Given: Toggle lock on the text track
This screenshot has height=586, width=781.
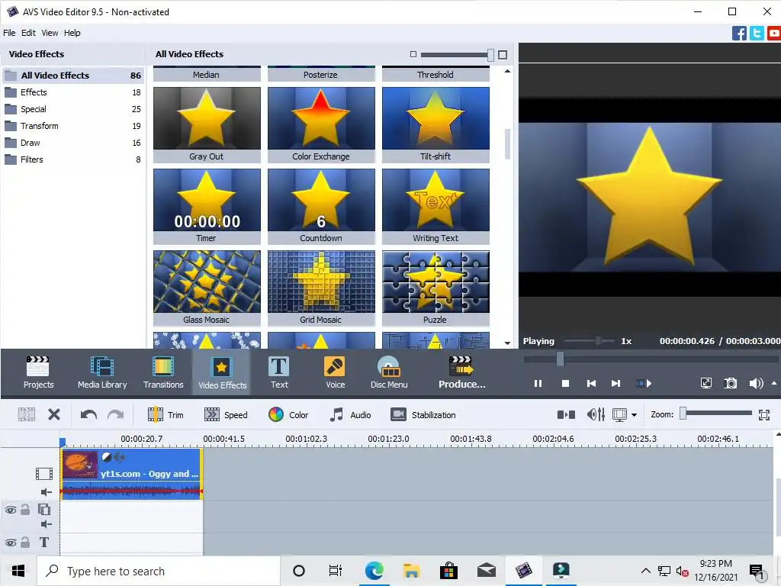Looking at the screenshot, I should (x=25, y=543).
